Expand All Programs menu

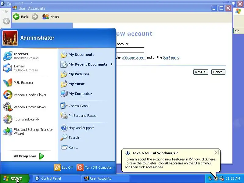click(x=29, y=156)
